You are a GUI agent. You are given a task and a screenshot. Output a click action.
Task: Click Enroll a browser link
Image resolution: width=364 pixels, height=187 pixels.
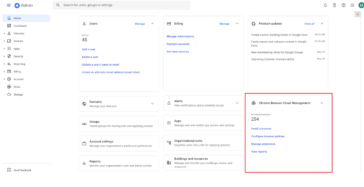point(261,129)
